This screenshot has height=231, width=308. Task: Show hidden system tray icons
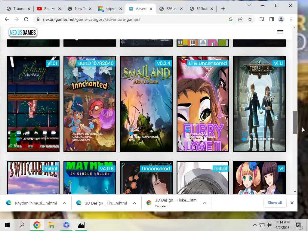coord(254,225)
